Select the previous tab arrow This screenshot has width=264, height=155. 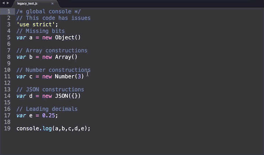pos(3,3)
